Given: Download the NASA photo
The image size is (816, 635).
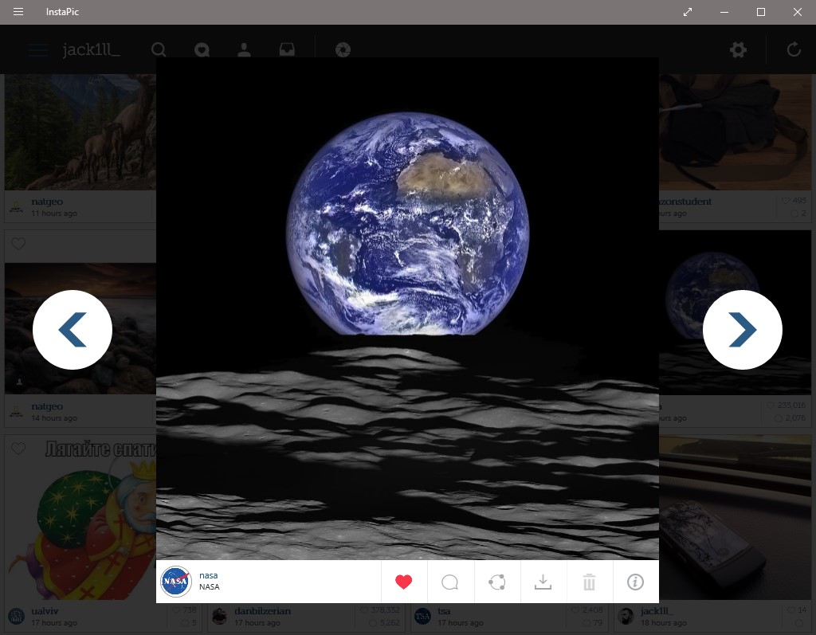Looking at the screenshot, I should click(x=543, y=582).
